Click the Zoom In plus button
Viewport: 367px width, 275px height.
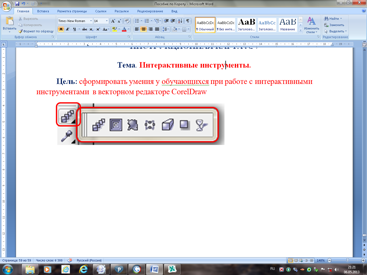point(363,260)
